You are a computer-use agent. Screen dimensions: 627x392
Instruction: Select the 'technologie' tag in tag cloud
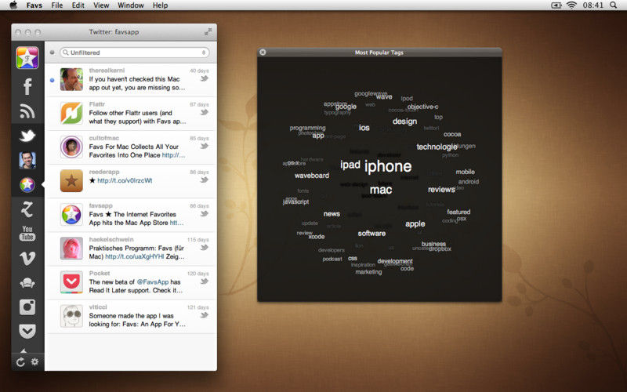tap(437, 147)
